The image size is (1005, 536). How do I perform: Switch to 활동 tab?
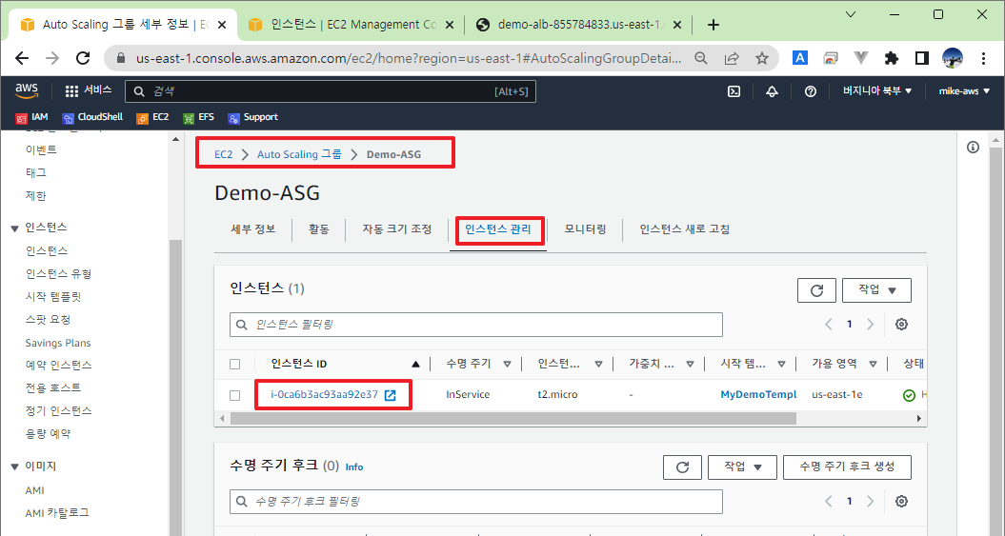318,229
